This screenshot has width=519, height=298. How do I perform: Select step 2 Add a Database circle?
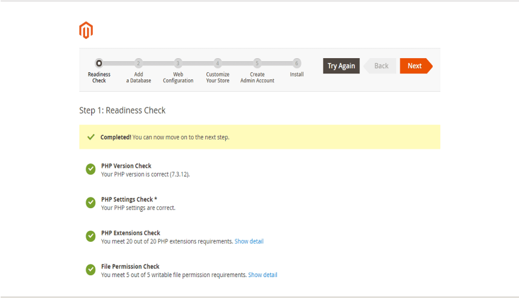click(x=139, y=63)
